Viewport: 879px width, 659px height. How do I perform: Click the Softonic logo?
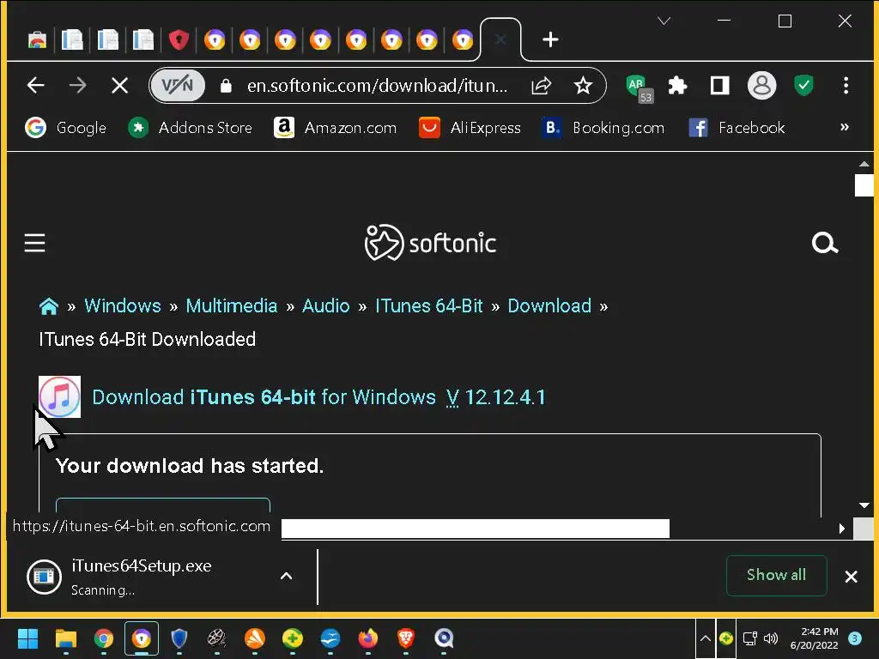click(431, 243)
